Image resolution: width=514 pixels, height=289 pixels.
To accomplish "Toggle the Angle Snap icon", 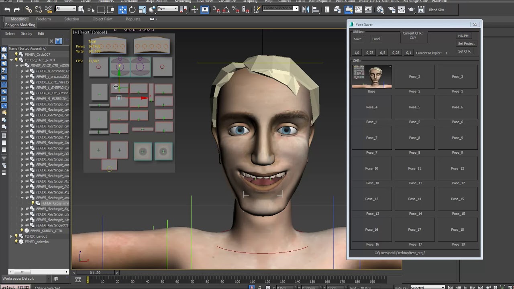I will coord(225,10).
